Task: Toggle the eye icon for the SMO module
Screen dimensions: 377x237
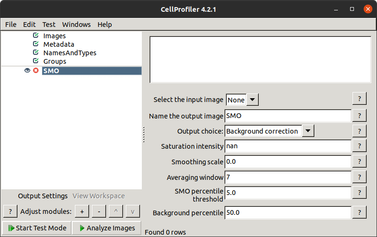Action: [x=27, y=70]
